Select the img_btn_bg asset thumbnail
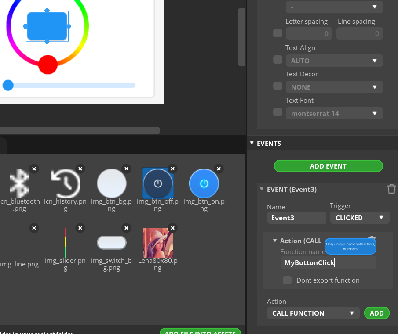 (x=112, y=183)
